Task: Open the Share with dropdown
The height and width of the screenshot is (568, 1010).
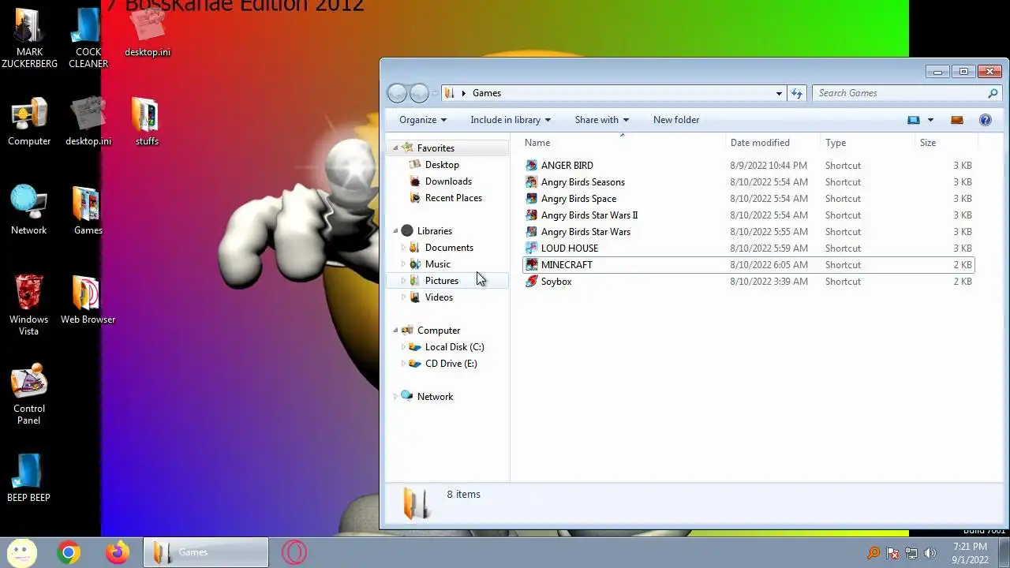Action: (602, 120)
